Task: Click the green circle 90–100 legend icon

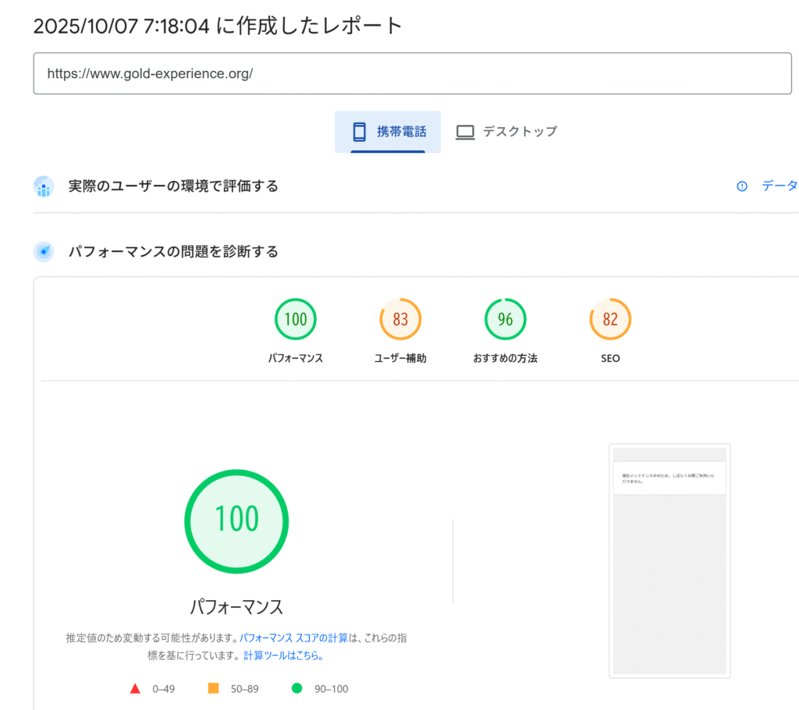Action: click(297, 688)
